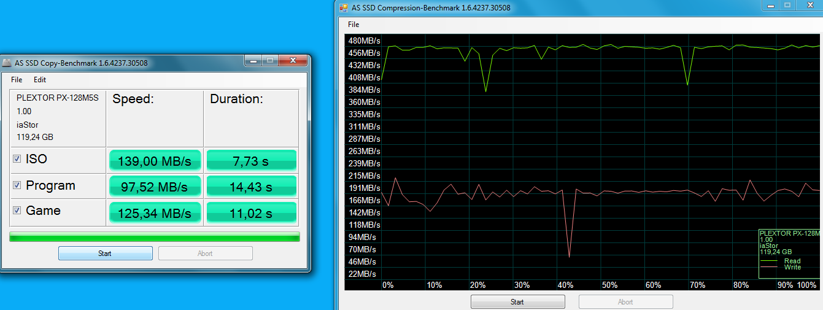Screen dimensions: 823x310
Task: Open File menu in Copy-Benchmark window
Action: click(x=17, y=80)
